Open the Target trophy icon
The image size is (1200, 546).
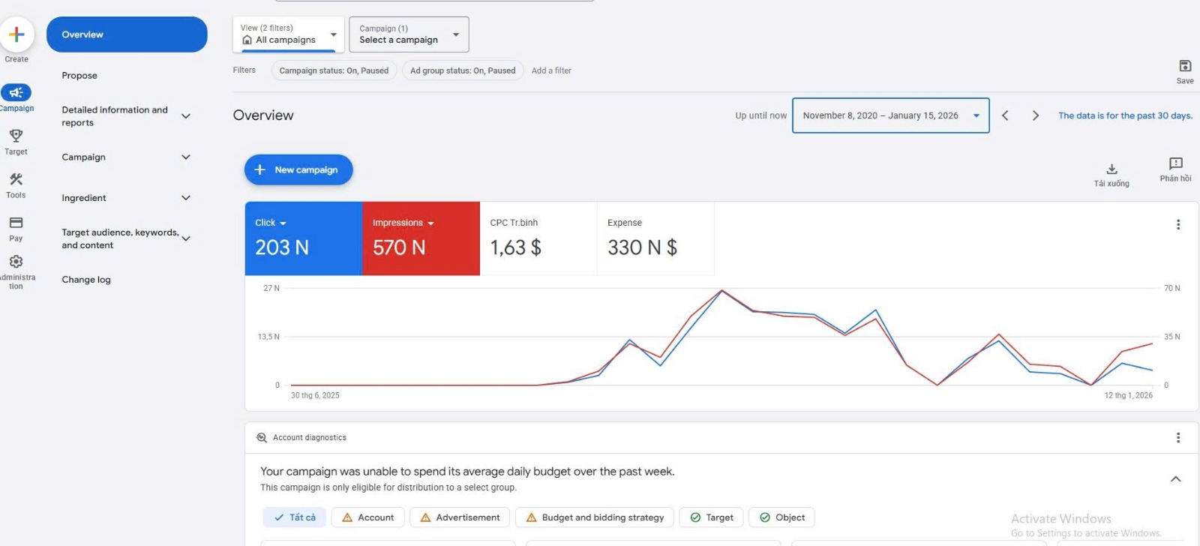pos(16,136)
